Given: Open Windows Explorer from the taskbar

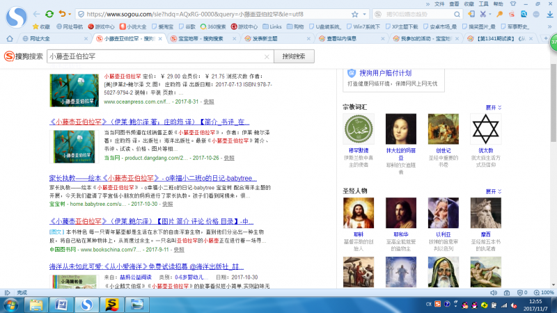Looking at the screenshot, I should (x=37, y=305).
